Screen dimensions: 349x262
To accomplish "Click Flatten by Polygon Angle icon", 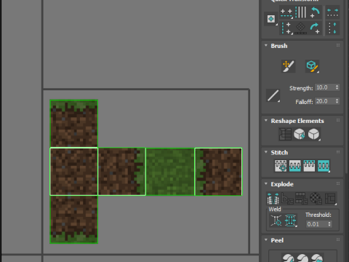I will point(287,199).
